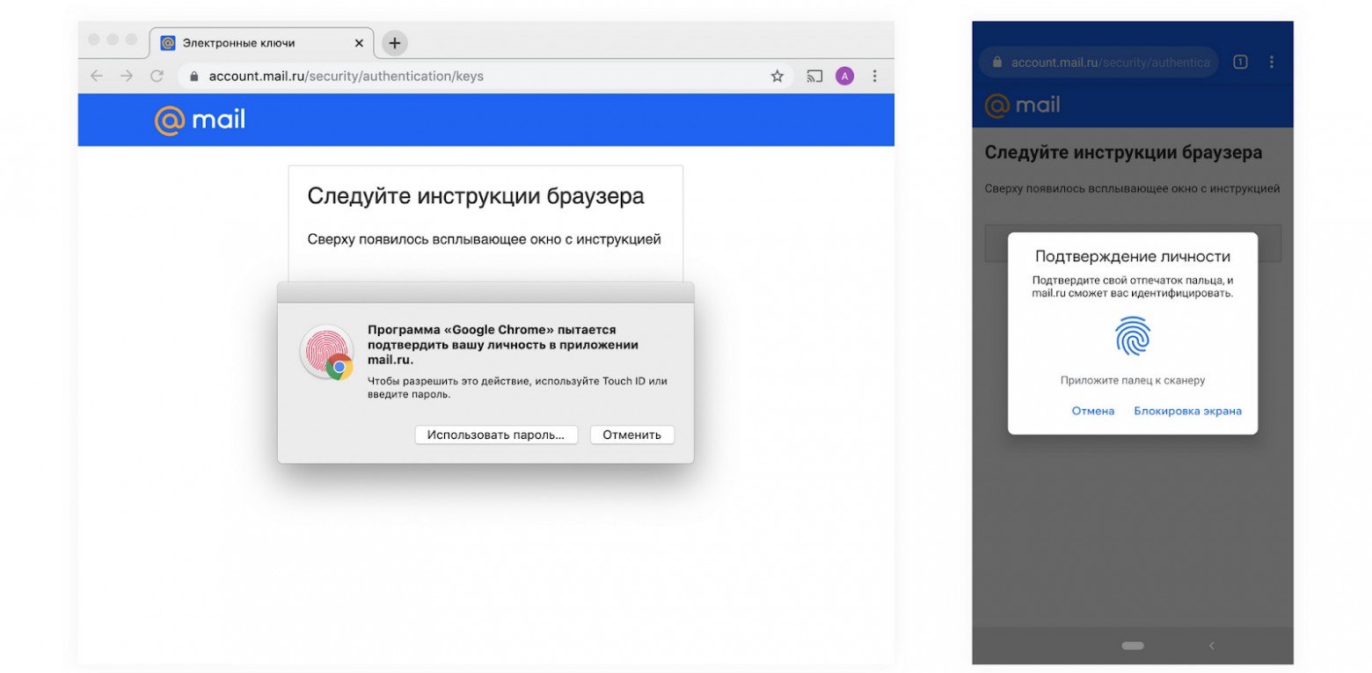Select the Электронные ключи tab
Viewport: 1372px width, 673px height.
tap(261, 42)
